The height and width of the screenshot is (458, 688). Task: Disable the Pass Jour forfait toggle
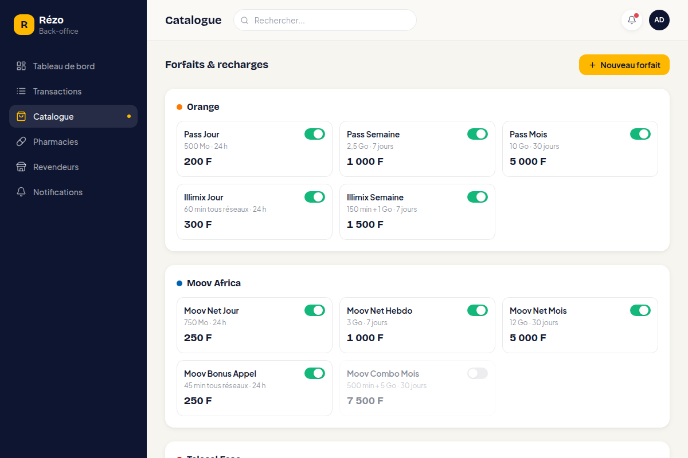click(315, 134)
